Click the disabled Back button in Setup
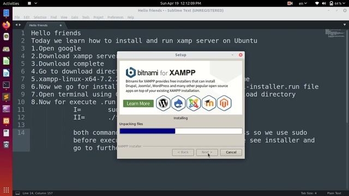Screen dimensions: 349x196 (183, 152)
